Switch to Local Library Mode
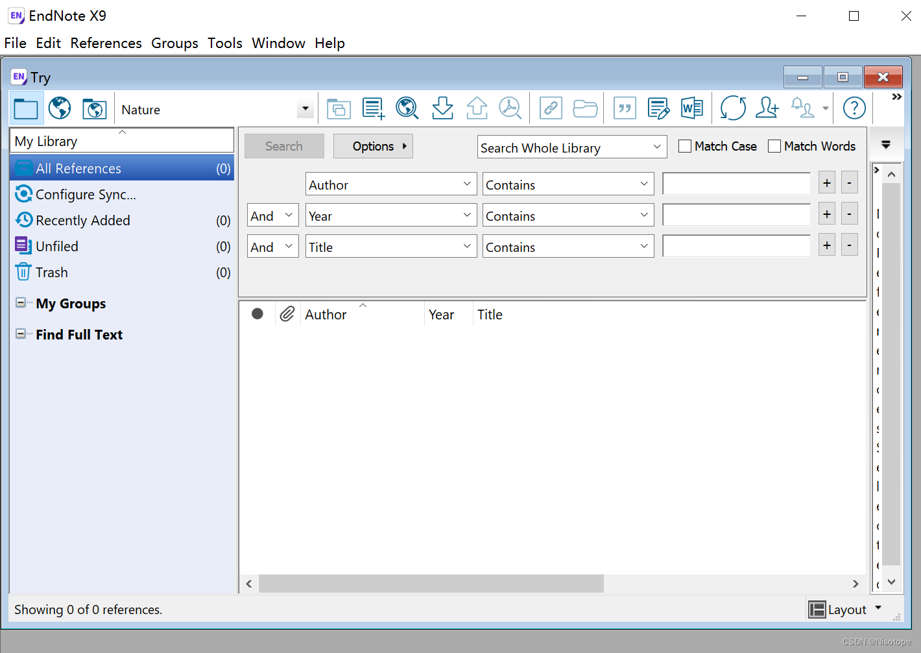 pyautogui.click(x=26, y=108)
